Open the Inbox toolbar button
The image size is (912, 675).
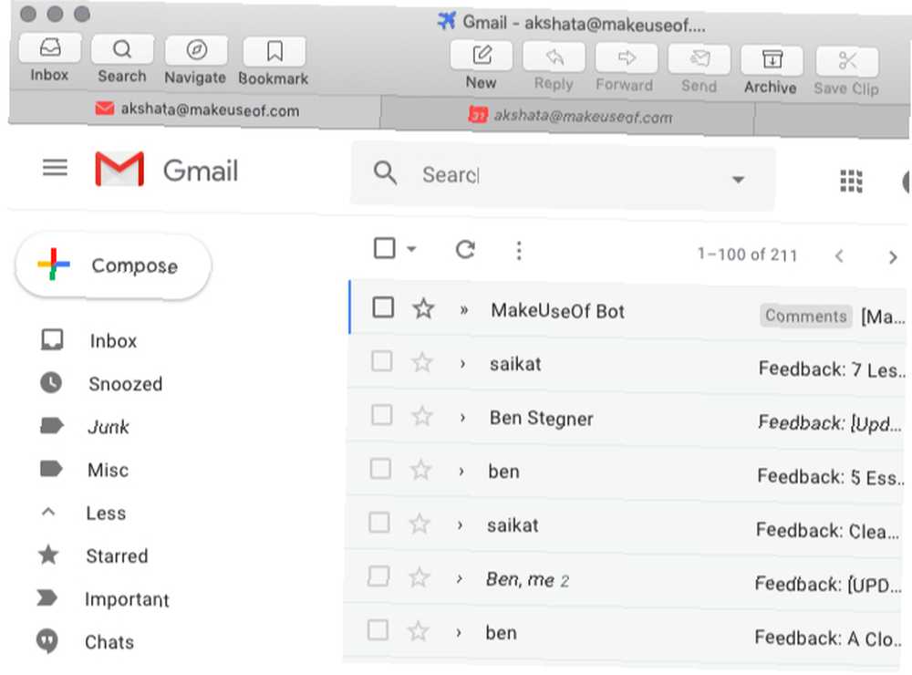click(50, 49)
